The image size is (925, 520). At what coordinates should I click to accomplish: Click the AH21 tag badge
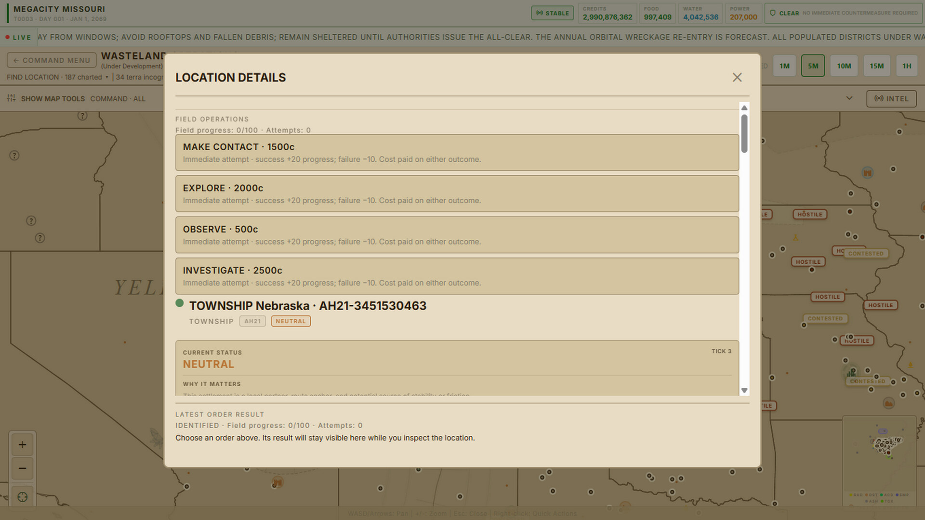click(252, 321)
